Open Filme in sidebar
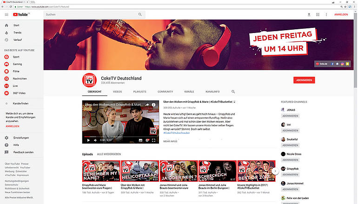This screenshot has height=204, width=358. (16, 71)
